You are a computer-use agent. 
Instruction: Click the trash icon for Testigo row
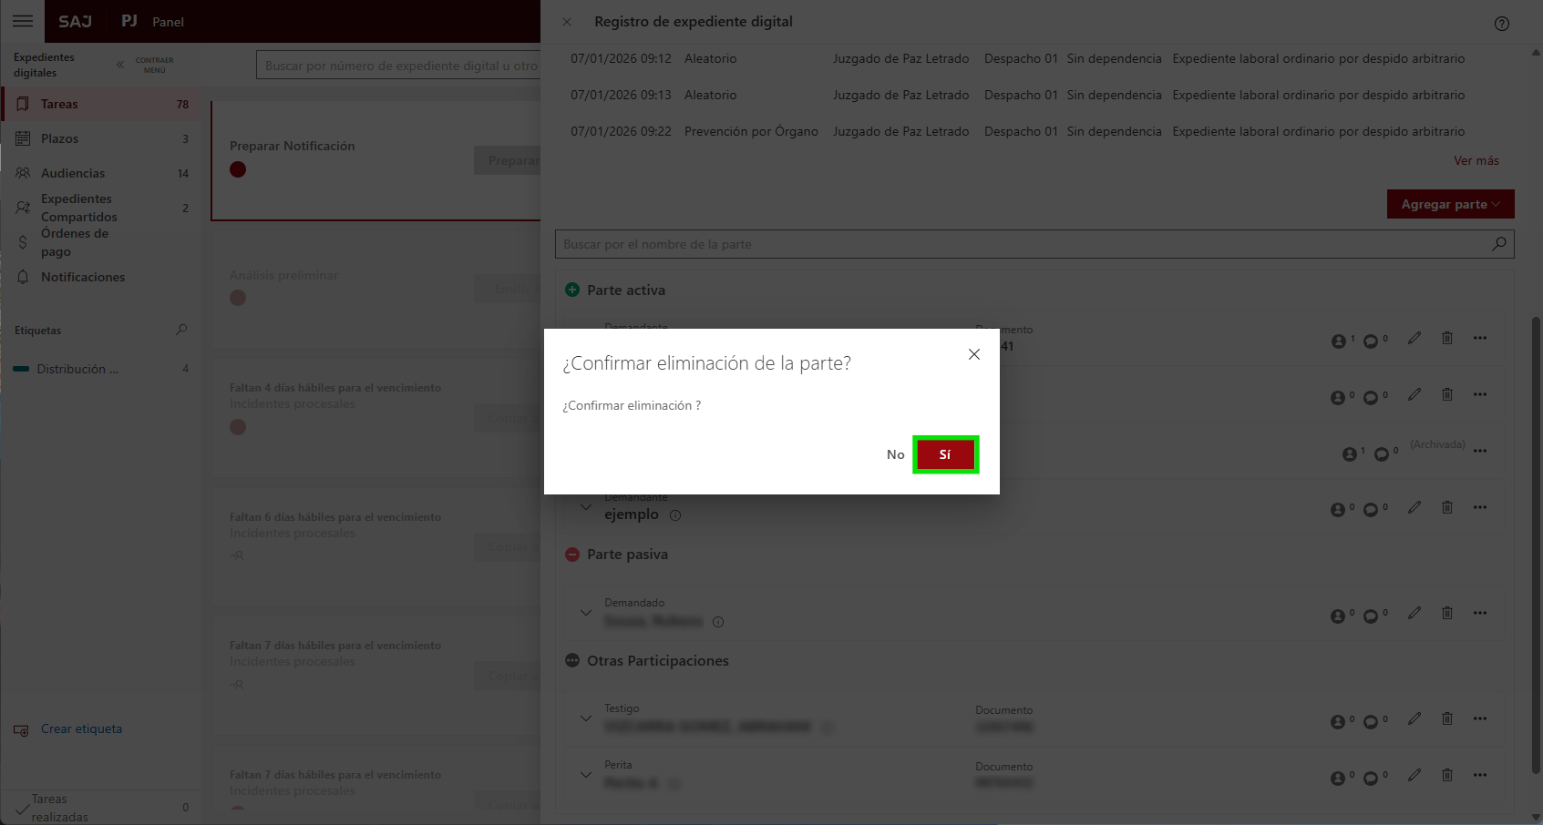(x=1446, y=718)
